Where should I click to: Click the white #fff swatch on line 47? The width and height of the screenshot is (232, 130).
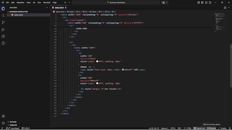[x=97, y=61]
